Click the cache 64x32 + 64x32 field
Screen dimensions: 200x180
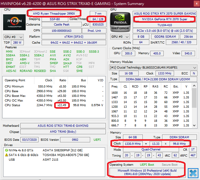[74, 43]
